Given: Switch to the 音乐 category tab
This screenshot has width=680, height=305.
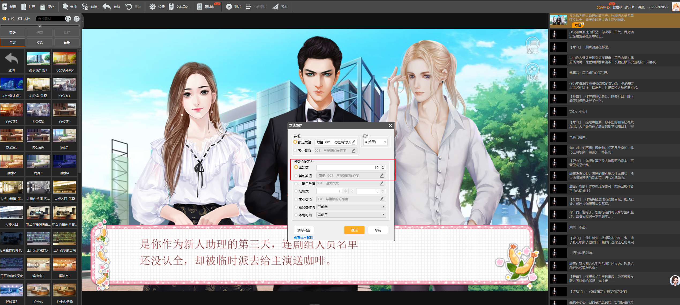Looking at the screenshot, I should pyautogui.click(x=67, y=42).
